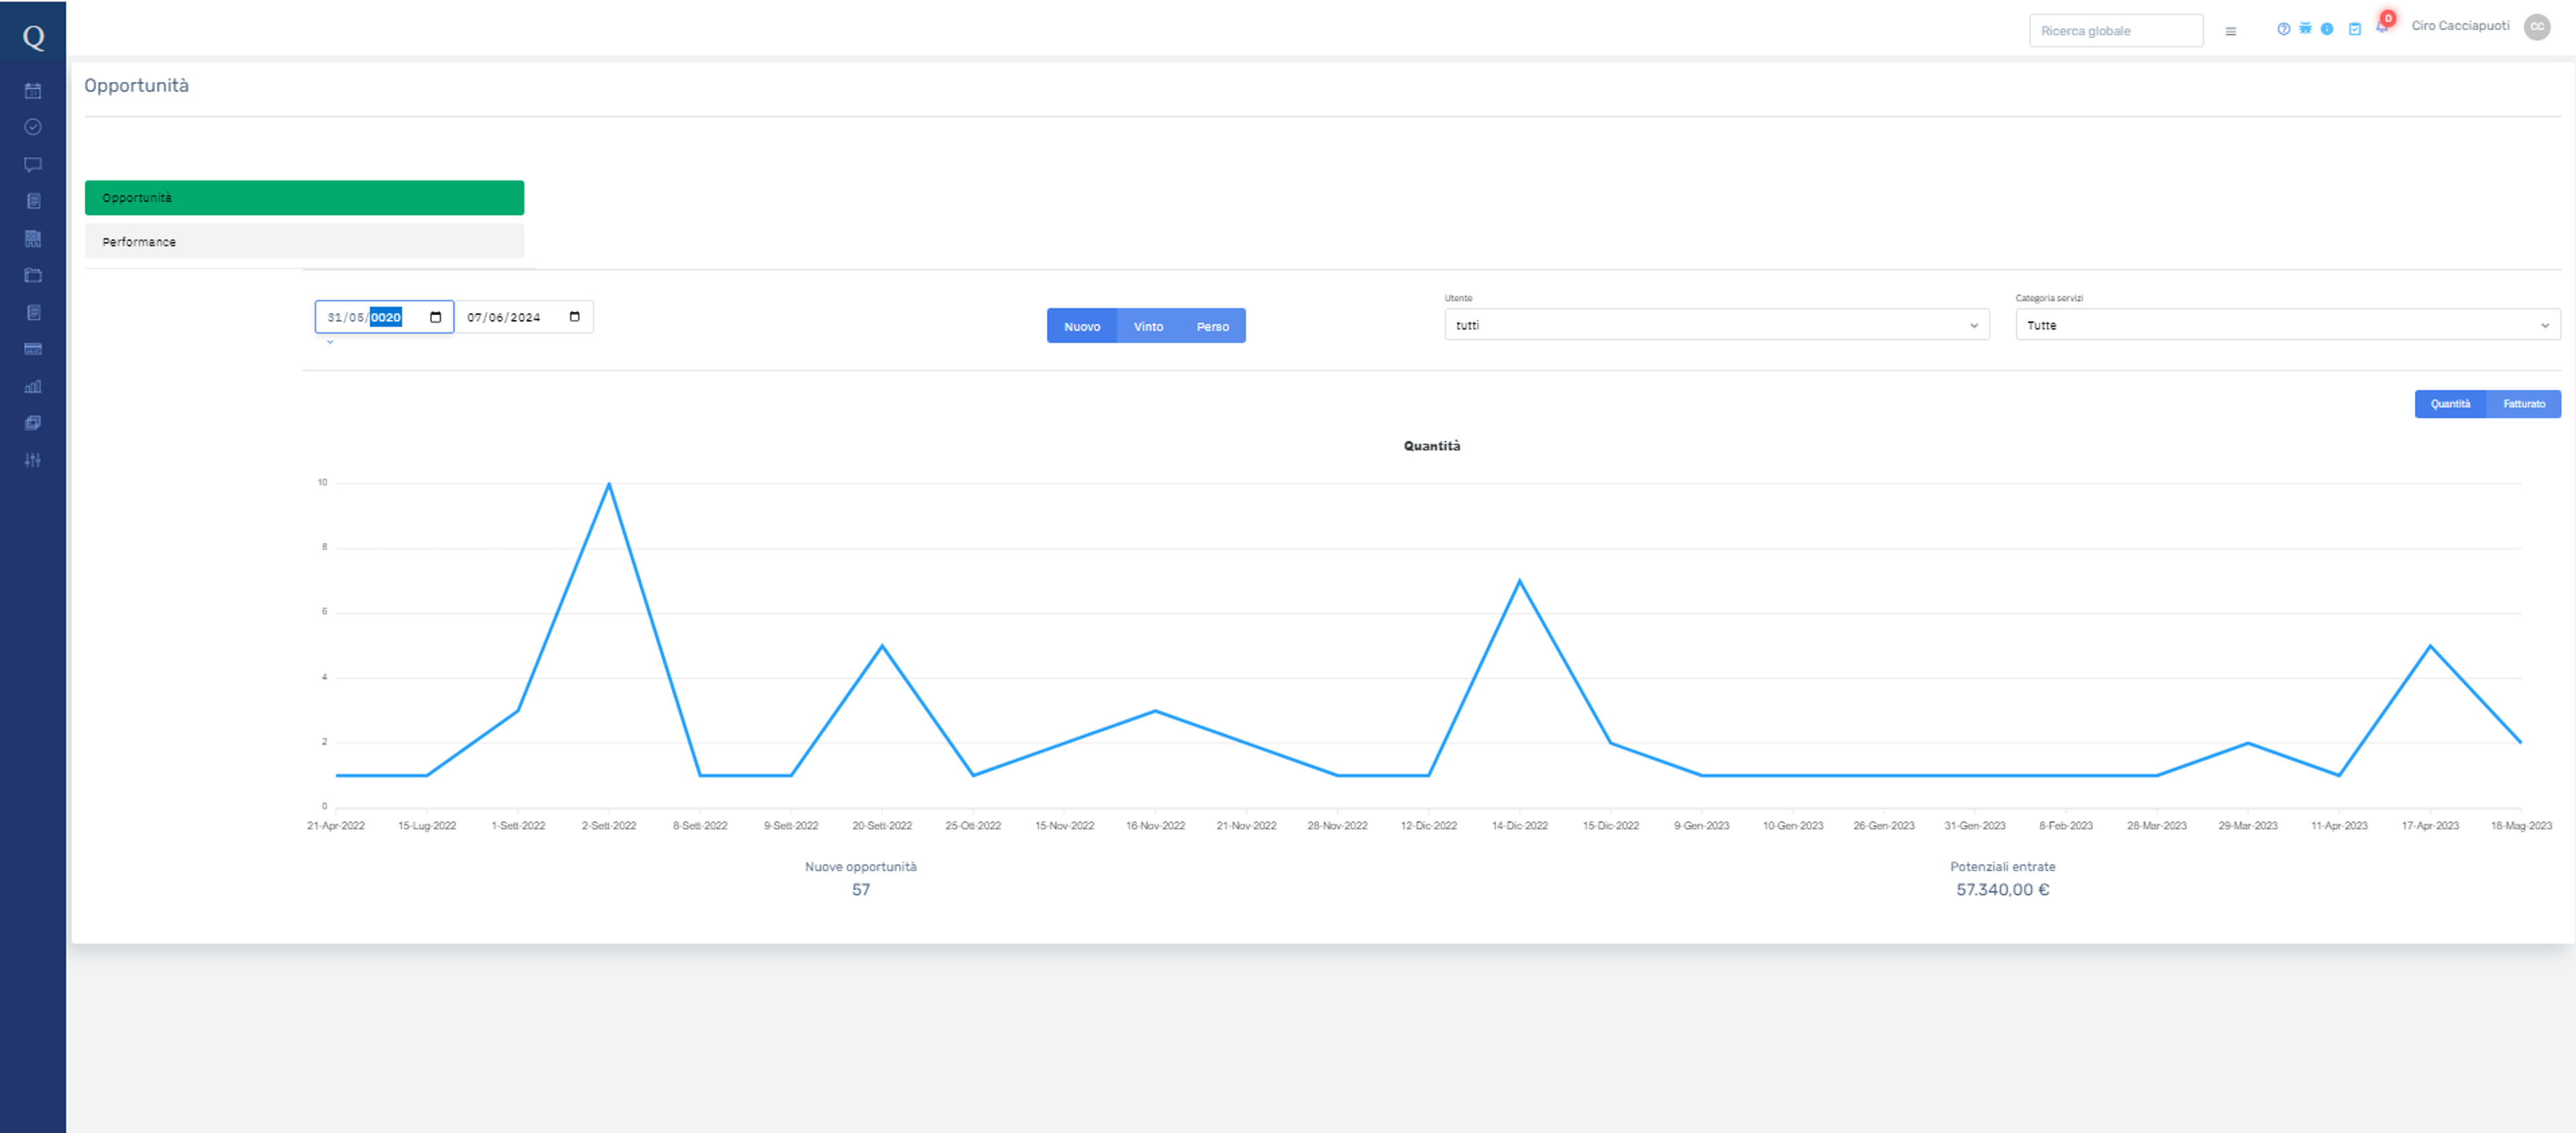Click the 14-Dic-2022 peak on the chart
Viewport: 2576px width, 1133px height.
pos(1520,581)
